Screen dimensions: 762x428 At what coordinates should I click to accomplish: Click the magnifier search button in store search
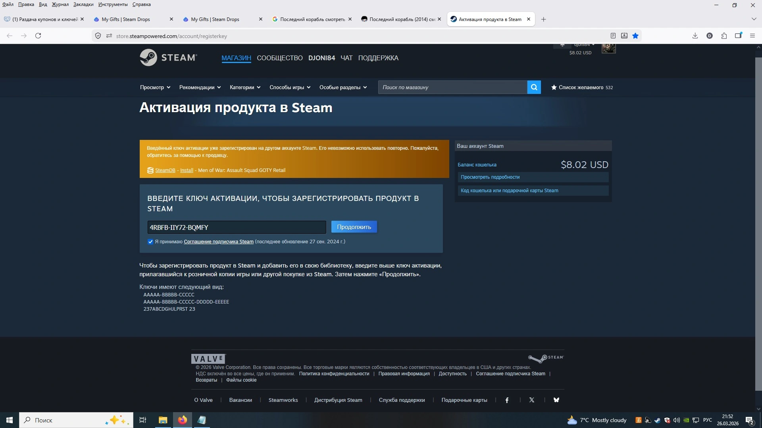[534, 87]
